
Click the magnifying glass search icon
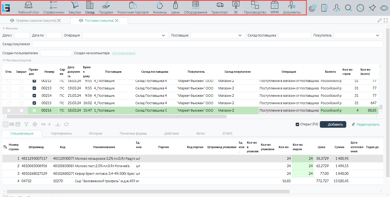[348, 8]
